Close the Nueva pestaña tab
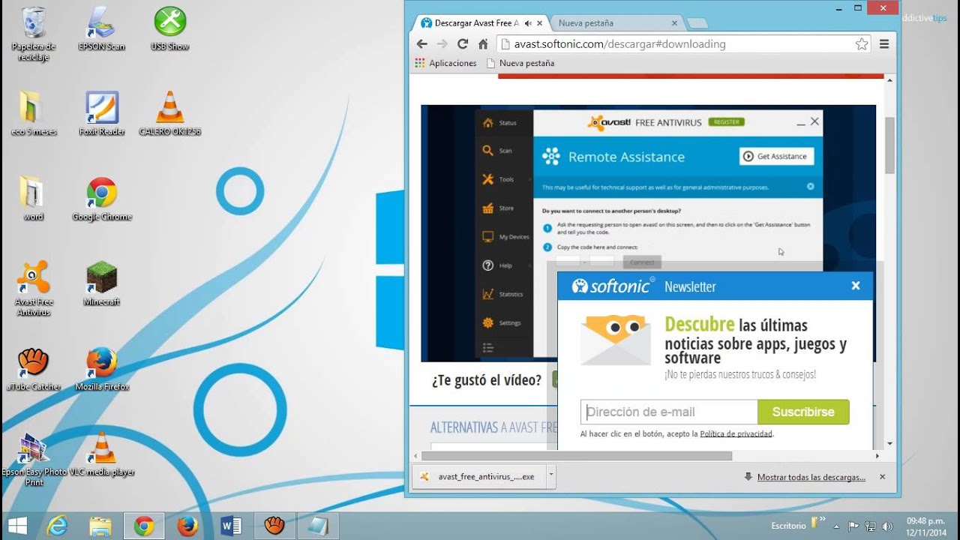This screenshot has width=960, height=540. pyautogui.click(x=674, y=23)
